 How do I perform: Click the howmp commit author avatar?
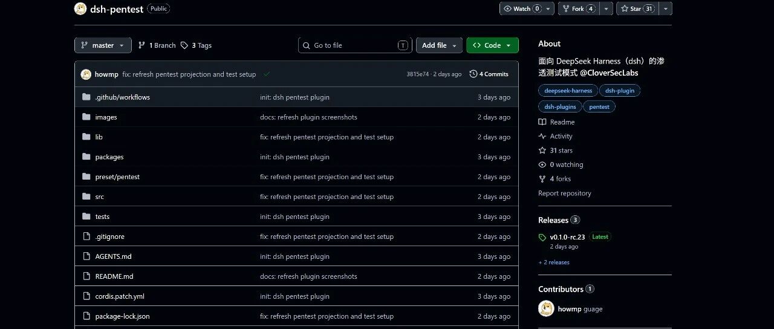tap(86, 74)
